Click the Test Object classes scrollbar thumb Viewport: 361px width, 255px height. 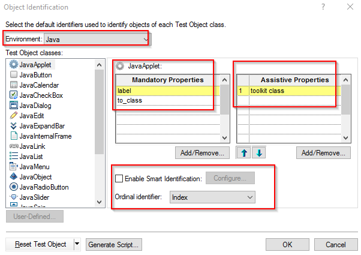(99, 112)
